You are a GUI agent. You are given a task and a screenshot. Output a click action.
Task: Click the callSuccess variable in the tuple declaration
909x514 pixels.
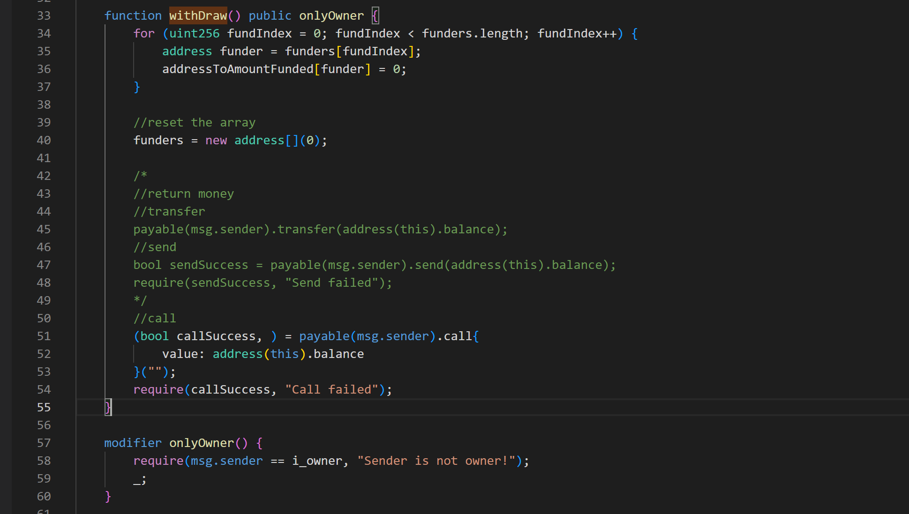point(216,336)
